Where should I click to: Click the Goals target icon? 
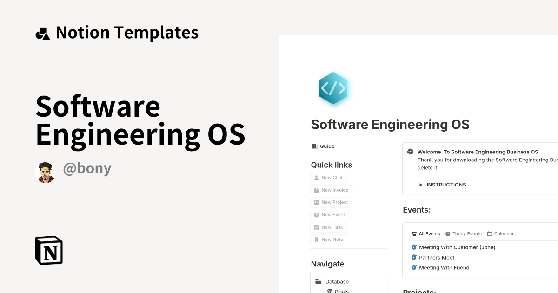point(330,291)
